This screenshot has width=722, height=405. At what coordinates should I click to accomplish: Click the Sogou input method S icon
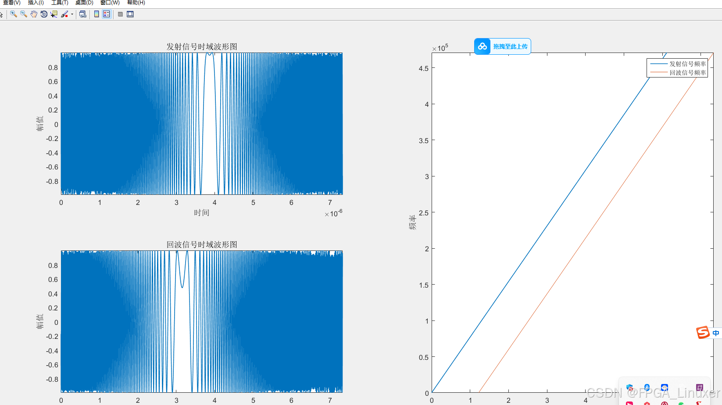[703, 333]
